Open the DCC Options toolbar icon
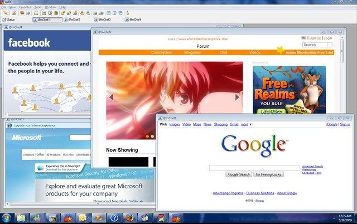 pos(75,13)
